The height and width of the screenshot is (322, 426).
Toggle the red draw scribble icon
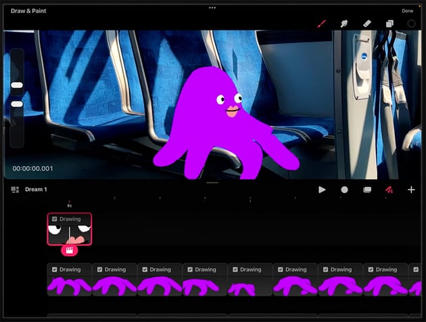tap(389, 190)
